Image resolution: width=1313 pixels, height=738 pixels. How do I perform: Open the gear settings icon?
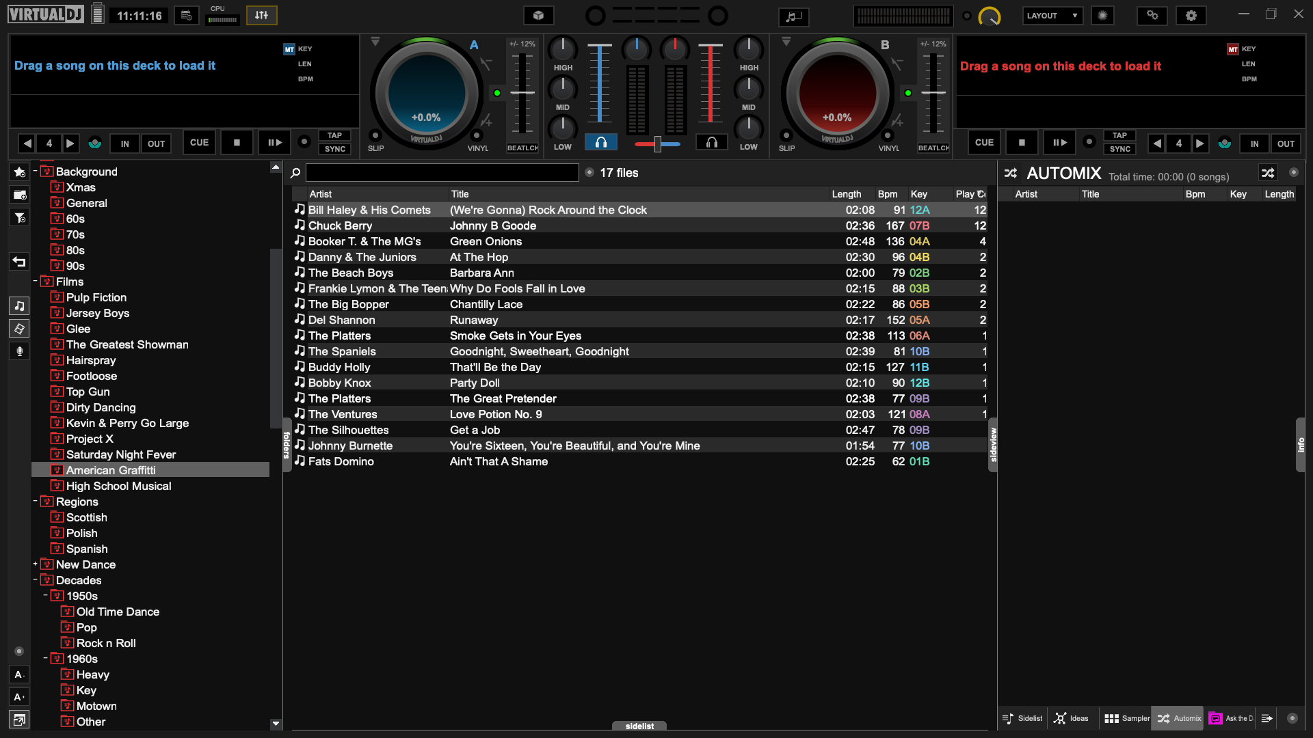point(1191,15)
